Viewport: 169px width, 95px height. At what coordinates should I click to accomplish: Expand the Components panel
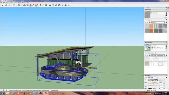pos(156,42)
